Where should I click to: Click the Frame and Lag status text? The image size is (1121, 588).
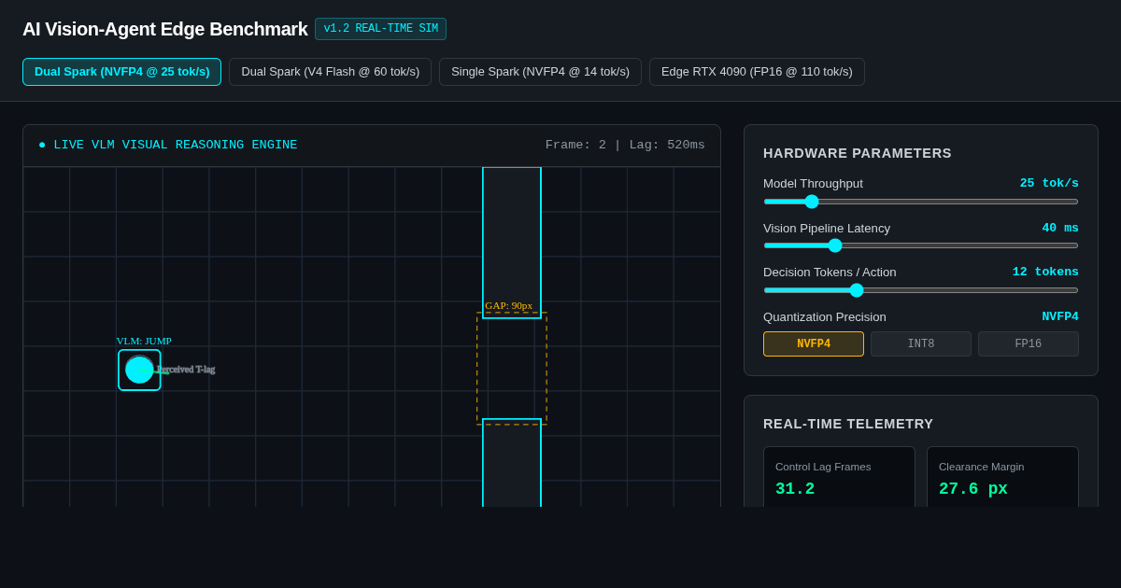pos(625,146)
